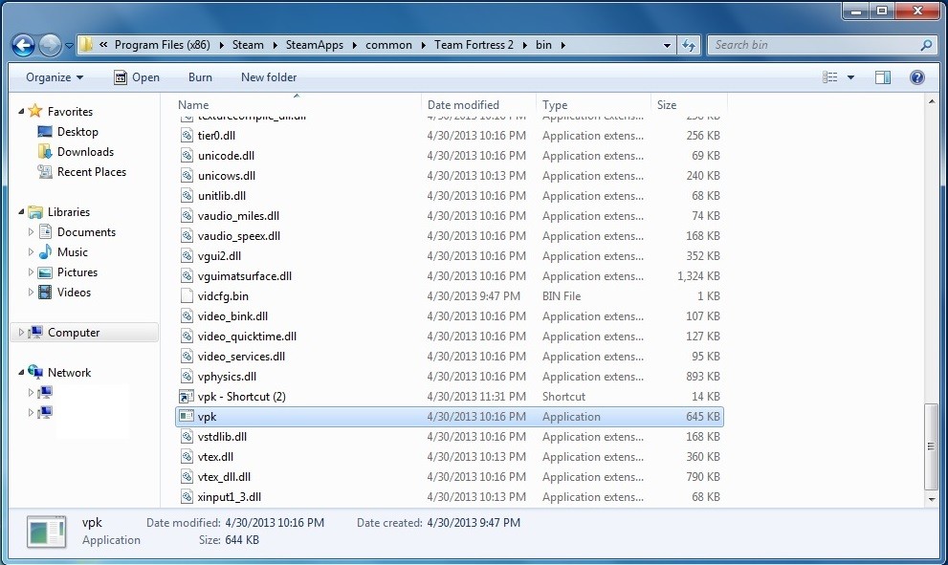Screen dimensions: 948x565
Task: Open Recent Places in Favorites
Action: 91,172
